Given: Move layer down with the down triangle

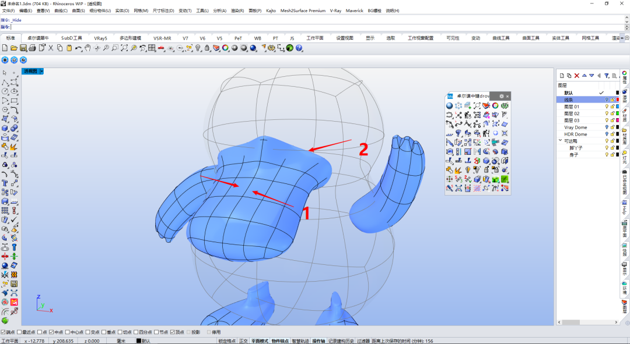Looking at the screenshot, I should [x=591, y=75].
